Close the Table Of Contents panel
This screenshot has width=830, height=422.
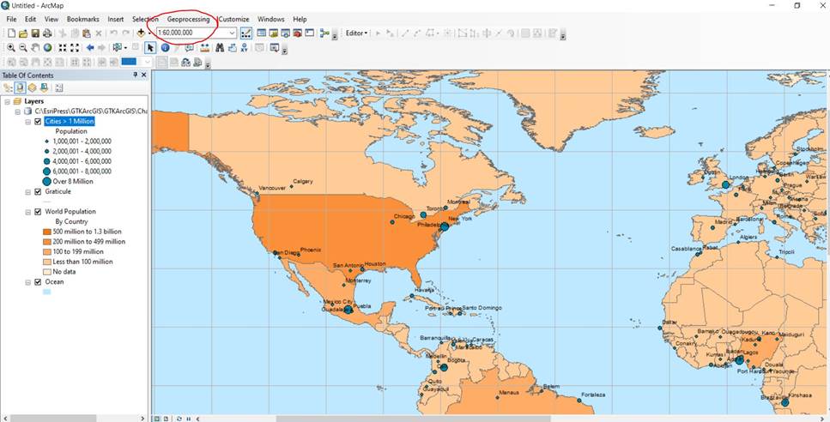(x=143, y=75)
